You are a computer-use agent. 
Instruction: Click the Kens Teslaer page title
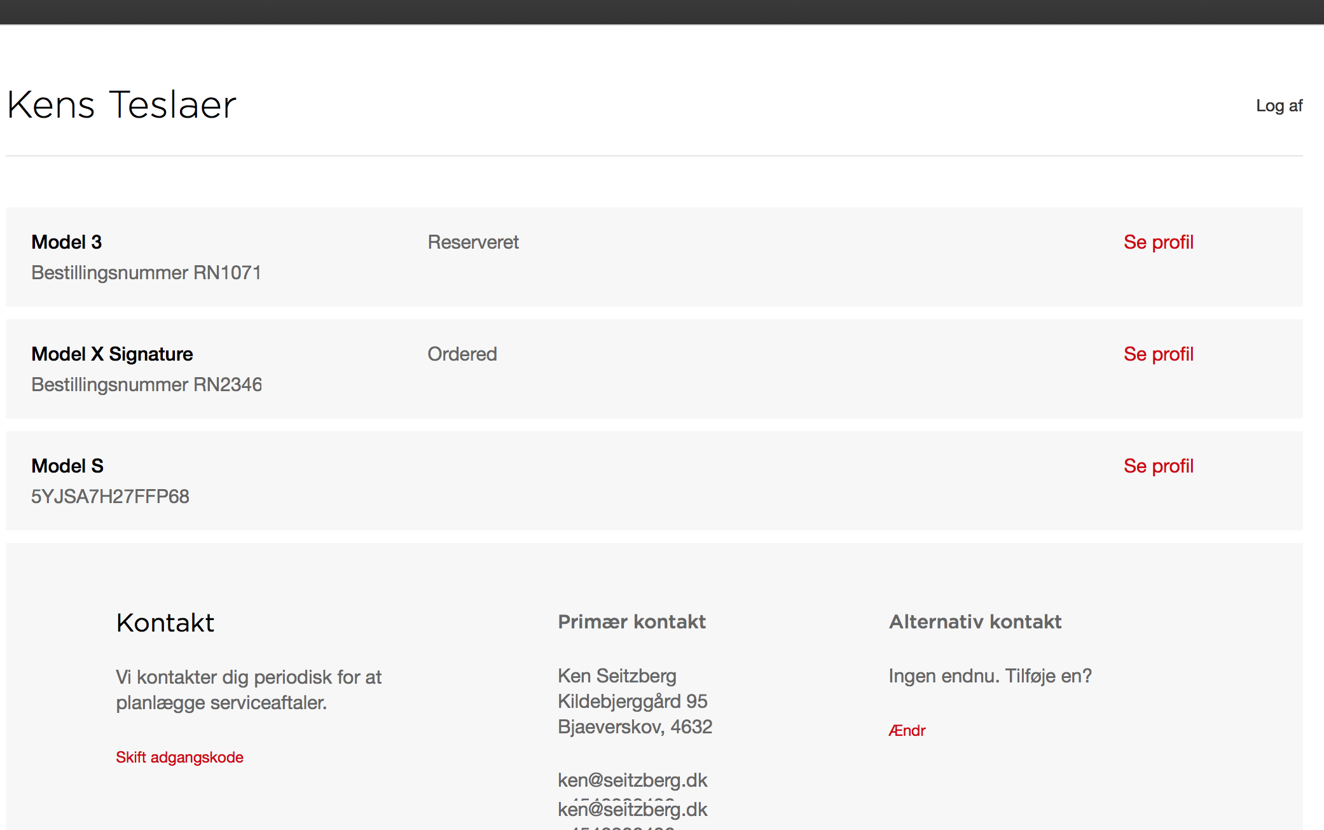click(121, 105)
